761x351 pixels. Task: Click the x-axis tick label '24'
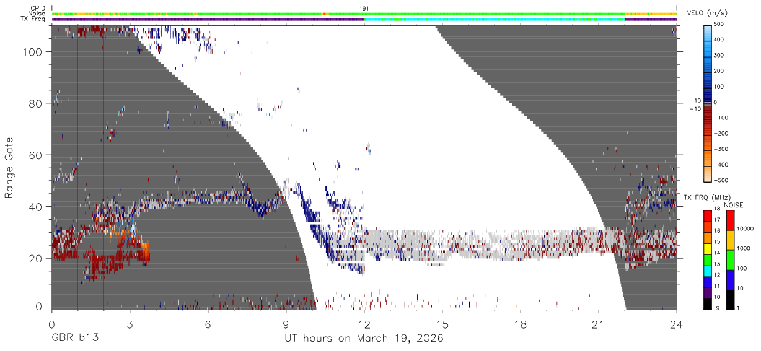(677, 324)
